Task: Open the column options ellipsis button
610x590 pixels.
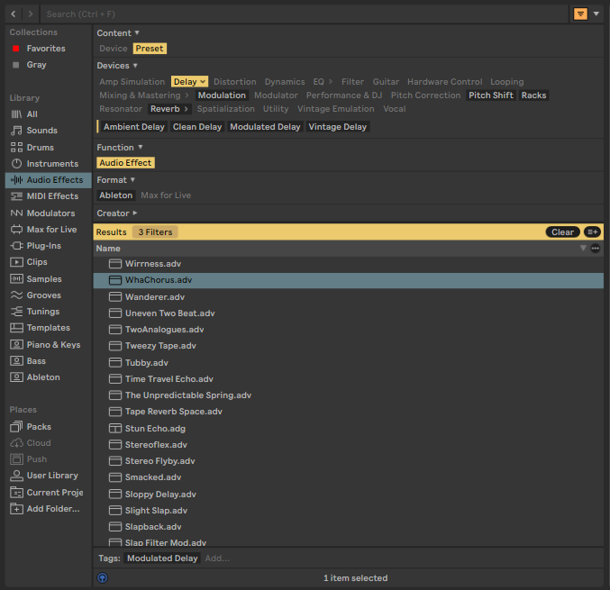Action: click(596, 249)
